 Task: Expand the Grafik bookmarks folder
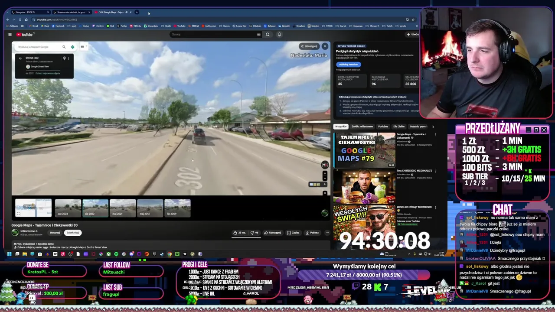pos(166,26)
